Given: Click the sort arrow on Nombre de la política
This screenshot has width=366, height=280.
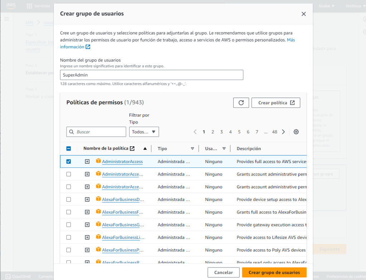Looking at the screenshot, I should (x=145, y=149).
